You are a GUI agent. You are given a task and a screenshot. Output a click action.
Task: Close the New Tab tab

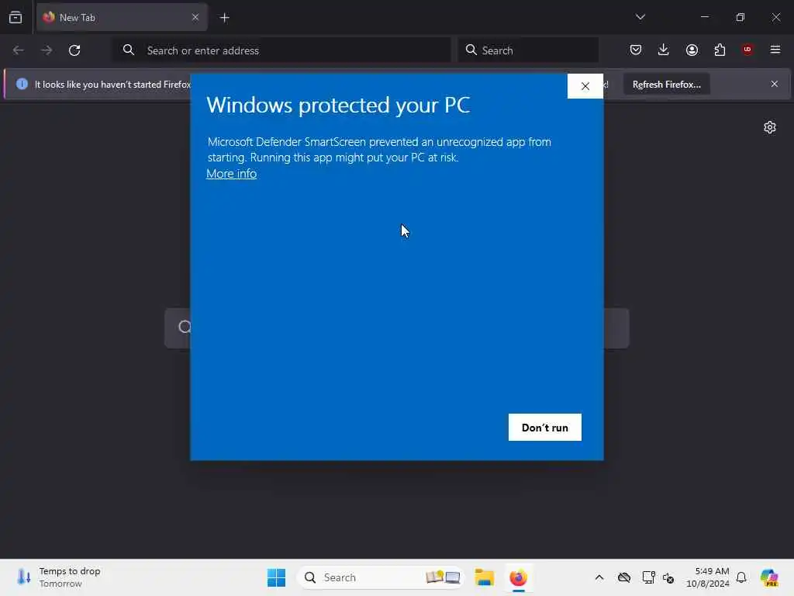195,17
